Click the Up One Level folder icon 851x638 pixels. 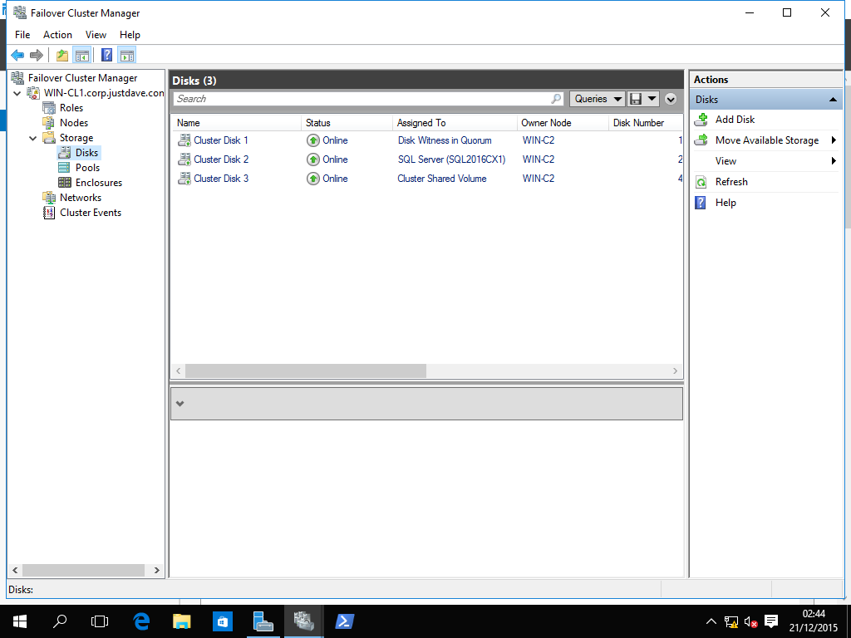(62, 56)
